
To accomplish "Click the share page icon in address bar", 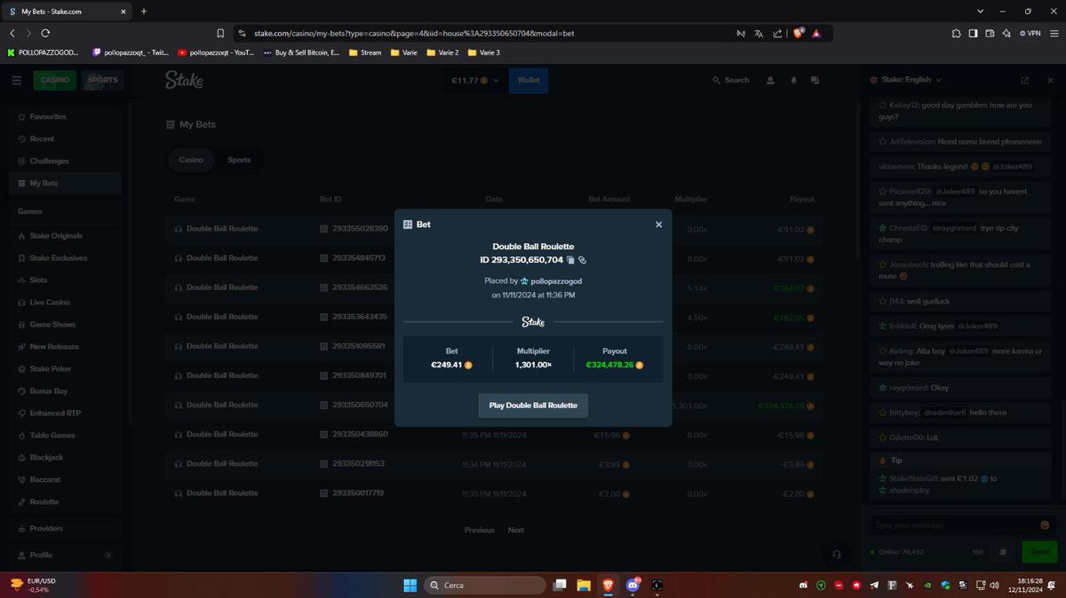I will (x=777, y=33).
